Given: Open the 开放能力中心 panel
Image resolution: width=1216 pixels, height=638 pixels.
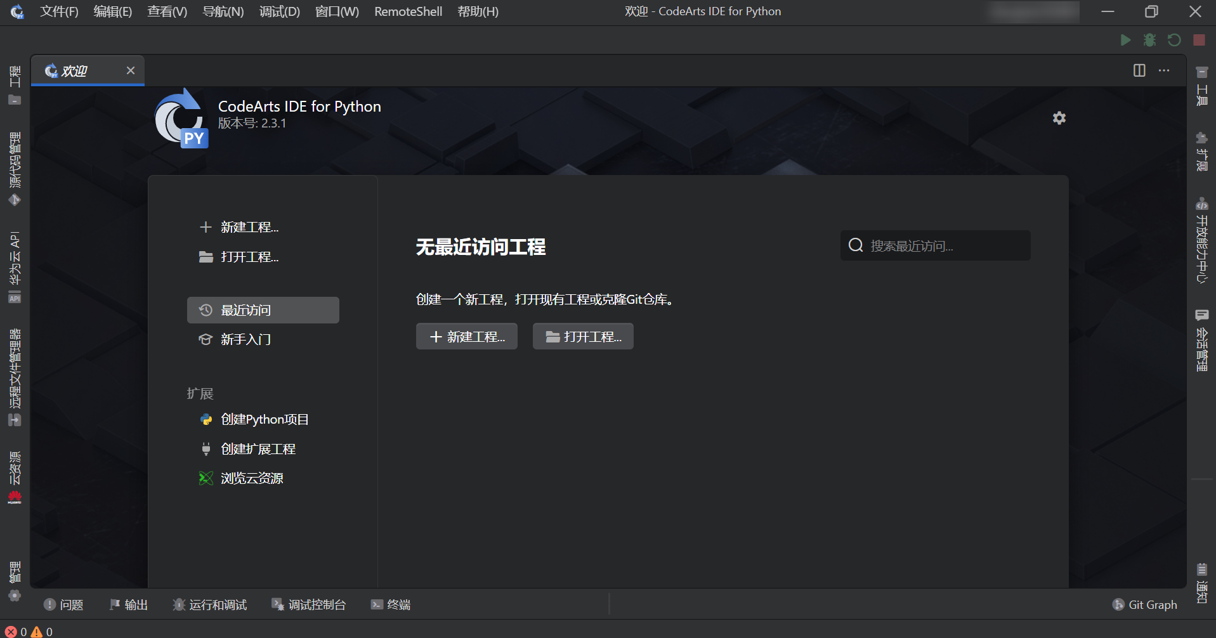Looking at the screenshot, I should pyautogui.click(x=1201, y=241).
